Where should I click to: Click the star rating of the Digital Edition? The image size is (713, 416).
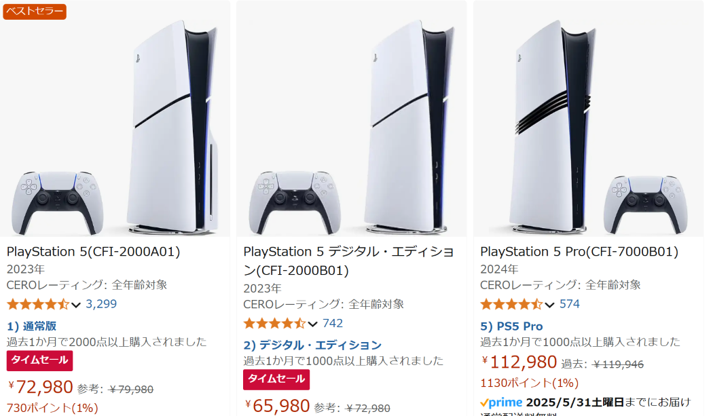(x=274, y=324)
